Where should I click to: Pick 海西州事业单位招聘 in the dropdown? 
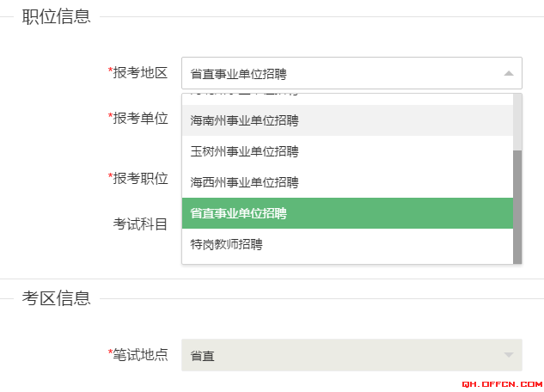coord(347,182)
